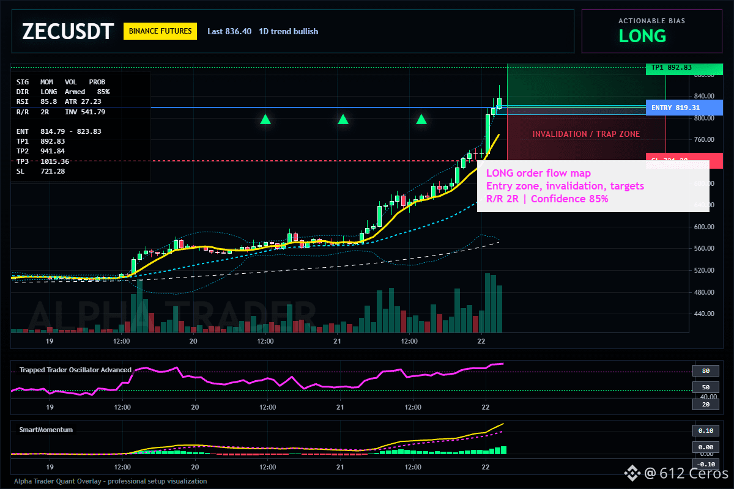Click the 600.00 price axis label
Image resolution: width=734 pixels, height=489 pixels.
[x=705, y=227]
